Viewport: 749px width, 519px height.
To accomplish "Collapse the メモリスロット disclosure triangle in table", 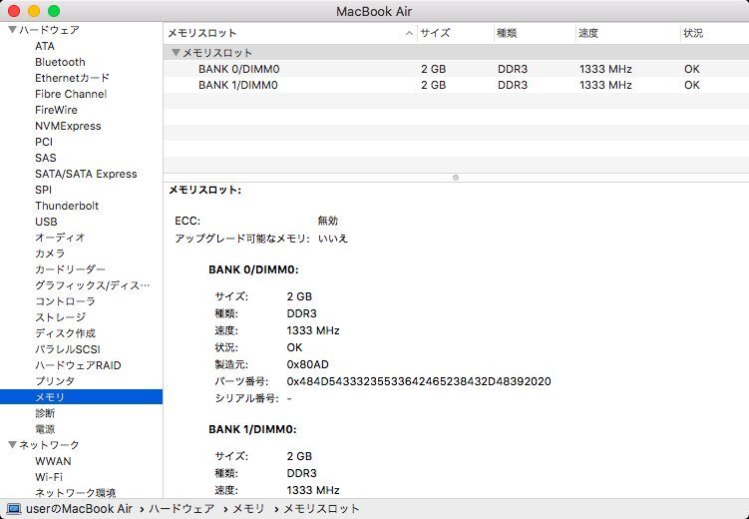I will click(176, 53).
